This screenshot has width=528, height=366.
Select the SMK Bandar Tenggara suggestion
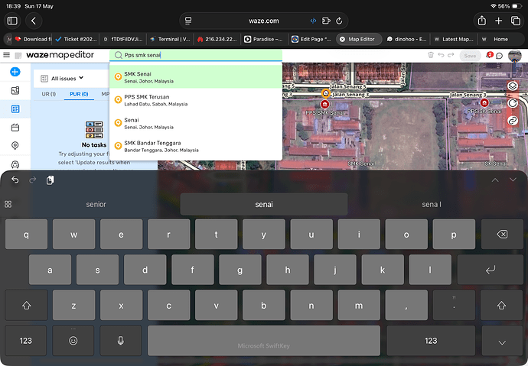click(x=196, y=146)
